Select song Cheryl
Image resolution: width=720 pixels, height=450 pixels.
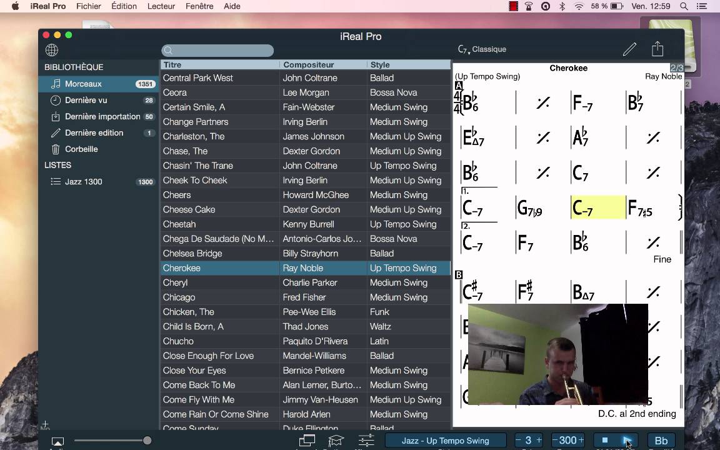[306, 283]
